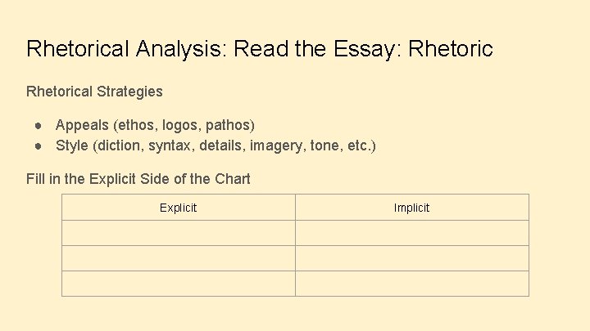Click third empty cell under Explicit
The width and height of the screenshot is (590, 331).
click(178, 284)
